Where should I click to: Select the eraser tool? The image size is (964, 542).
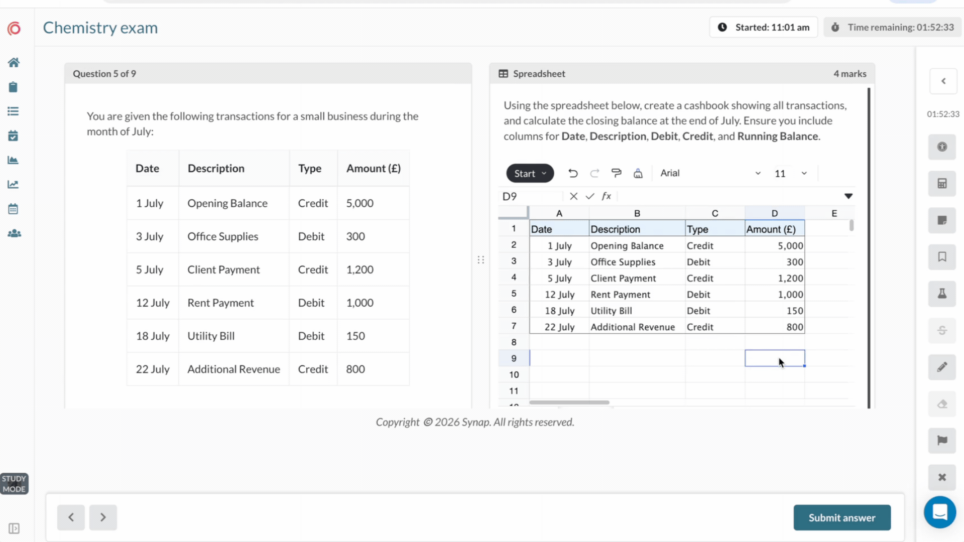point(942,404)
